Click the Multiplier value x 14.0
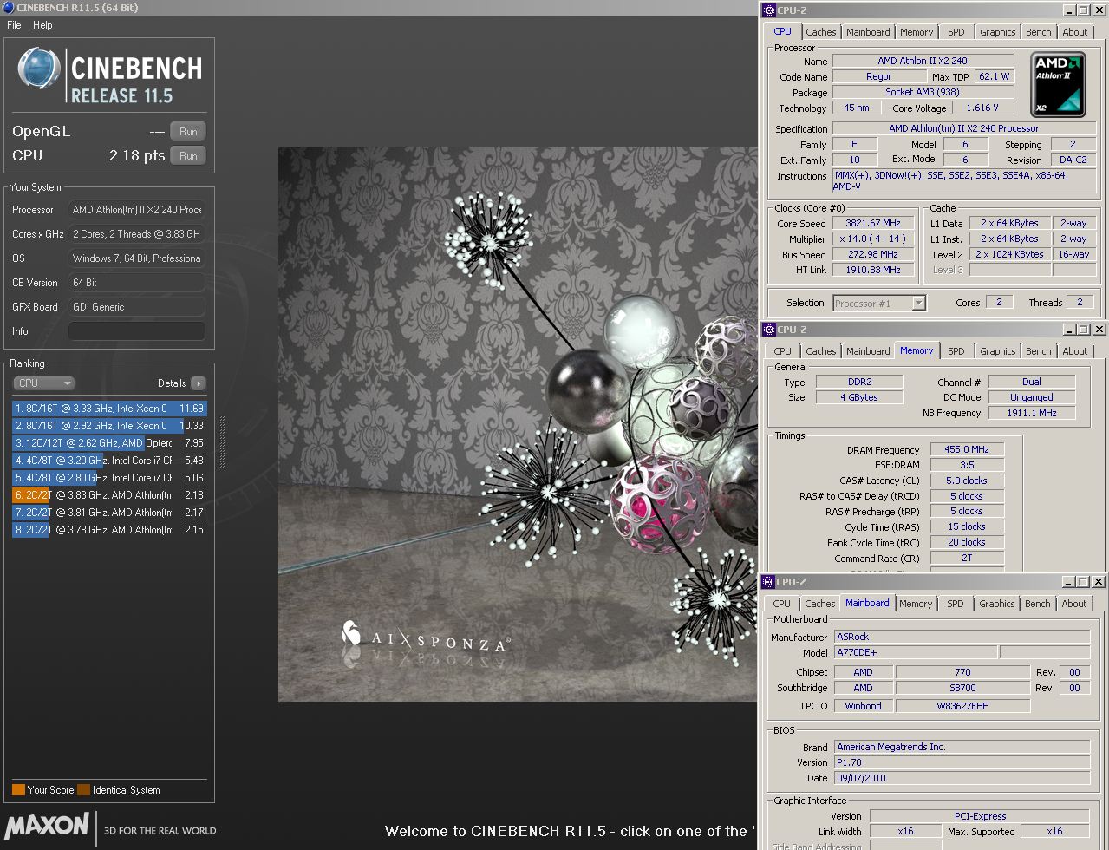This screenshot has height=850, width=1109. click(x=873, y=239)
